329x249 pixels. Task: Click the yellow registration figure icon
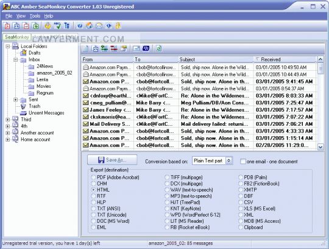click(x=118, y=26)
